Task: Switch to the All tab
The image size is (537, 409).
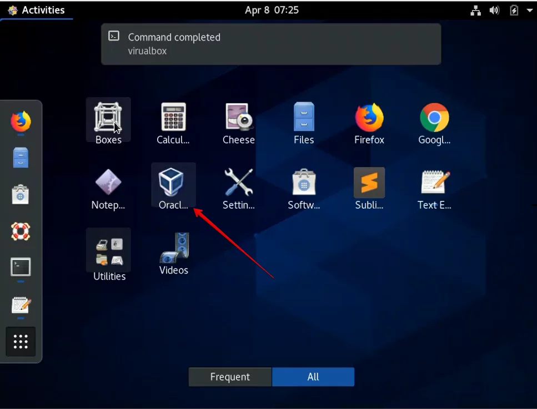Action: 313,377
